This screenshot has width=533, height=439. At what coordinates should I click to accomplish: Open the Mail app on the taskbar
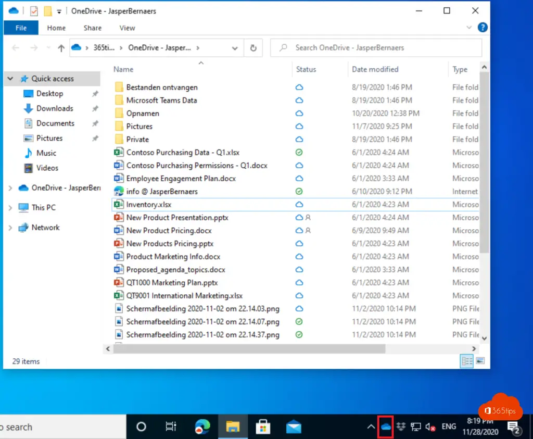[x=294, y=427]
